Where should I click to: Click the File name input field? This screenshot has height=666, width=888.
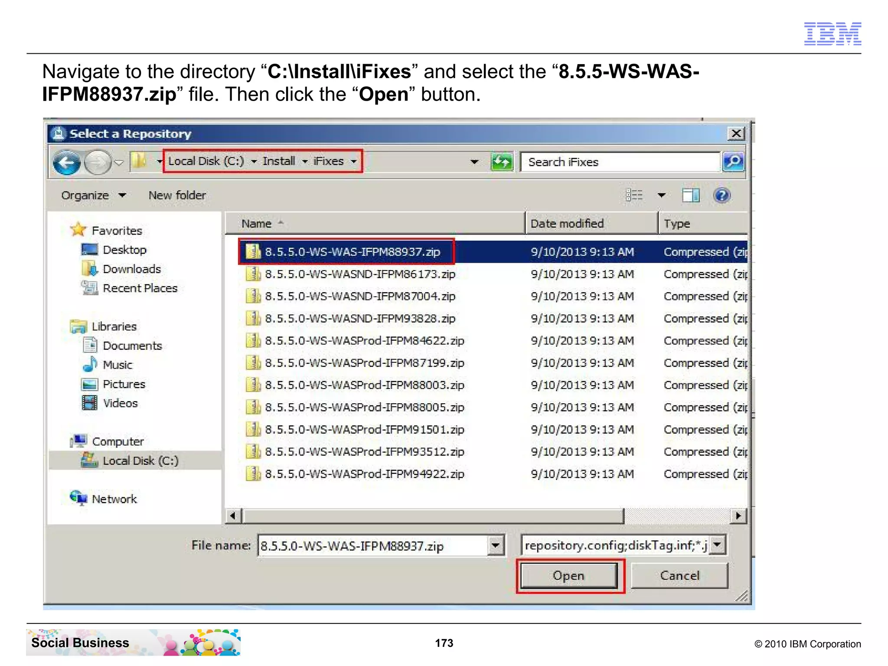click(x=373, y=545)
